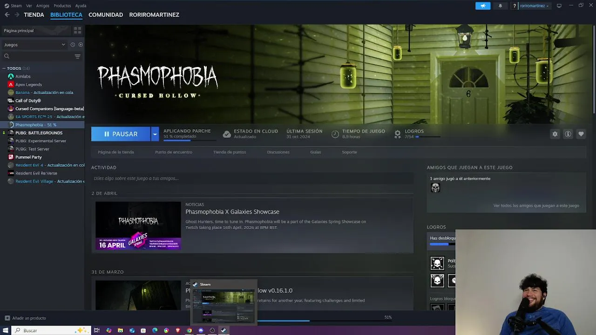Pause the Phasmophobia download with Pausar
Image resolution: width=596 pixels, height=335 pixels.
coord(121,134)
